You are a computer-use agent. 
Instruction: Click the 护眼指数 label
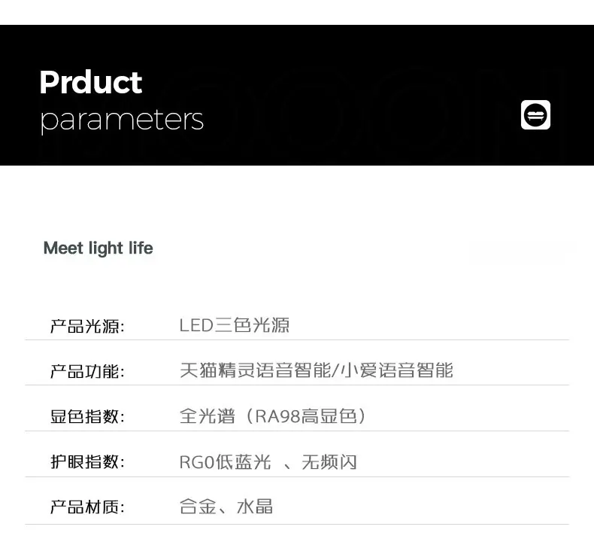tap(87, 462)
